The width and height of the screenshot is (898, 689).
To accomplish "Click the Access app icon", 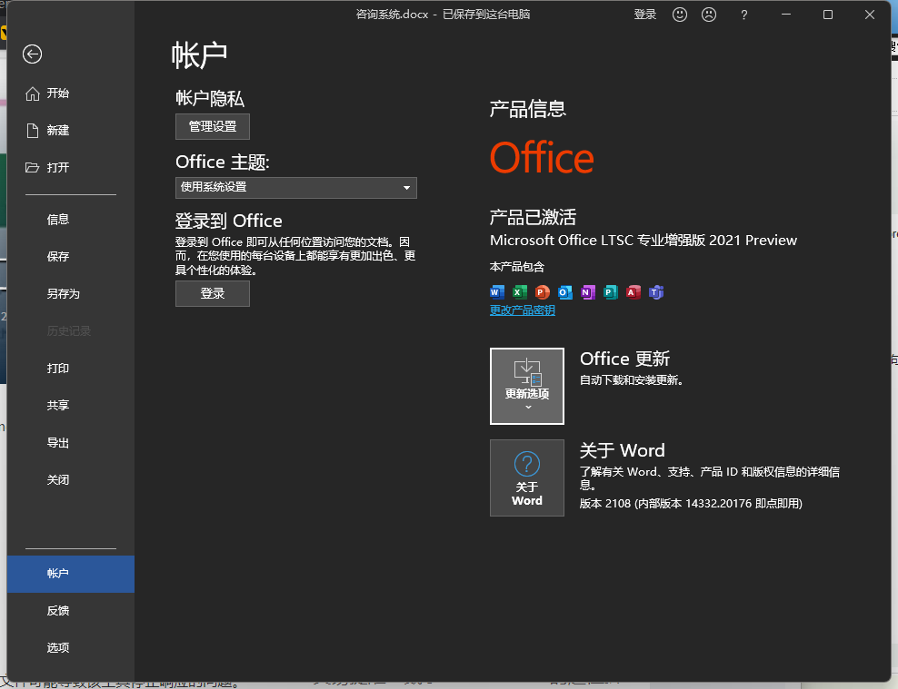I will (634, 292).
